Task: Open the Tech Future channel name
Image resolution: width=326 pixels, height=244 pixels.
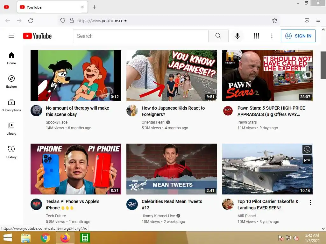Action: tap(56, 216)
